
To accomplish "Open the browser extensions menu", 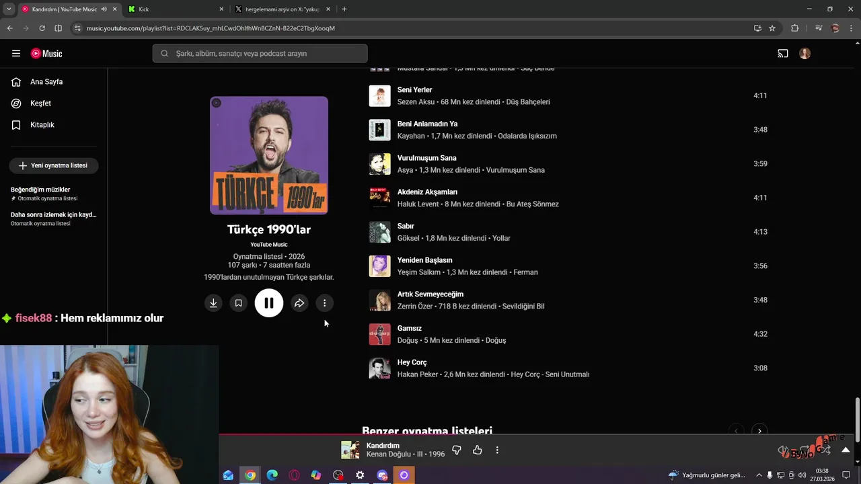I will point(794,28).
